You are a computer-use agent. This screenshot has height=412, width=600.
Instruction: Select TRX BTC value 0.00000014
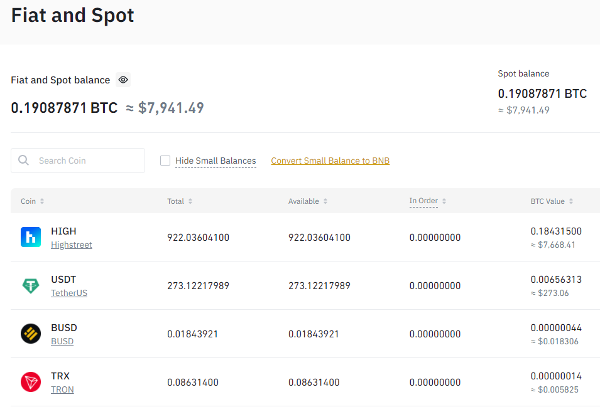pos(556,376)
